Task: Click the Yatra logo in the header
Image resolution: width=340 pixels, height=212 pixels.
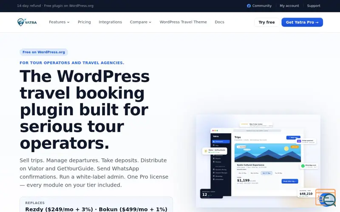Action: point(27,22)
